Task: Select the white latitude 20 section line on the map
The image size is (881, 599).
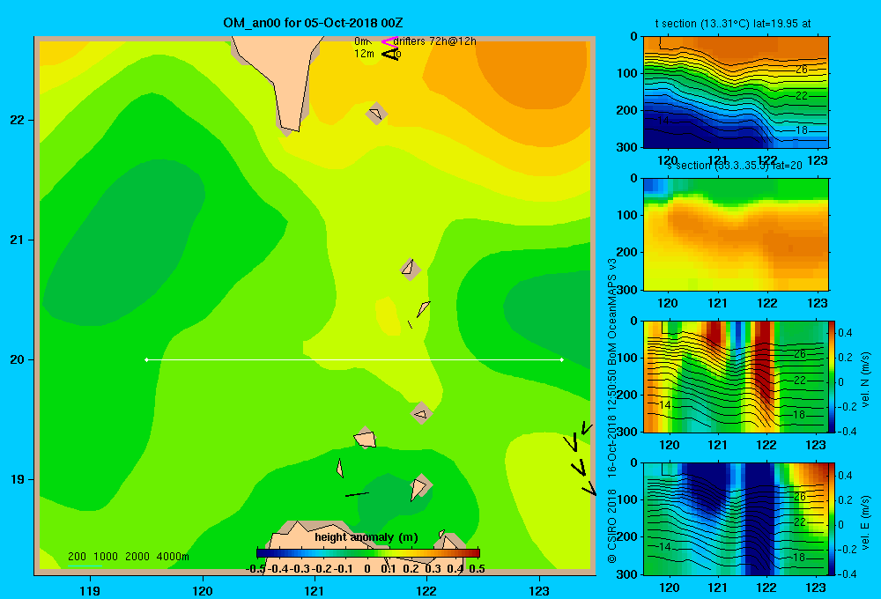Action: tap(354, 359)
